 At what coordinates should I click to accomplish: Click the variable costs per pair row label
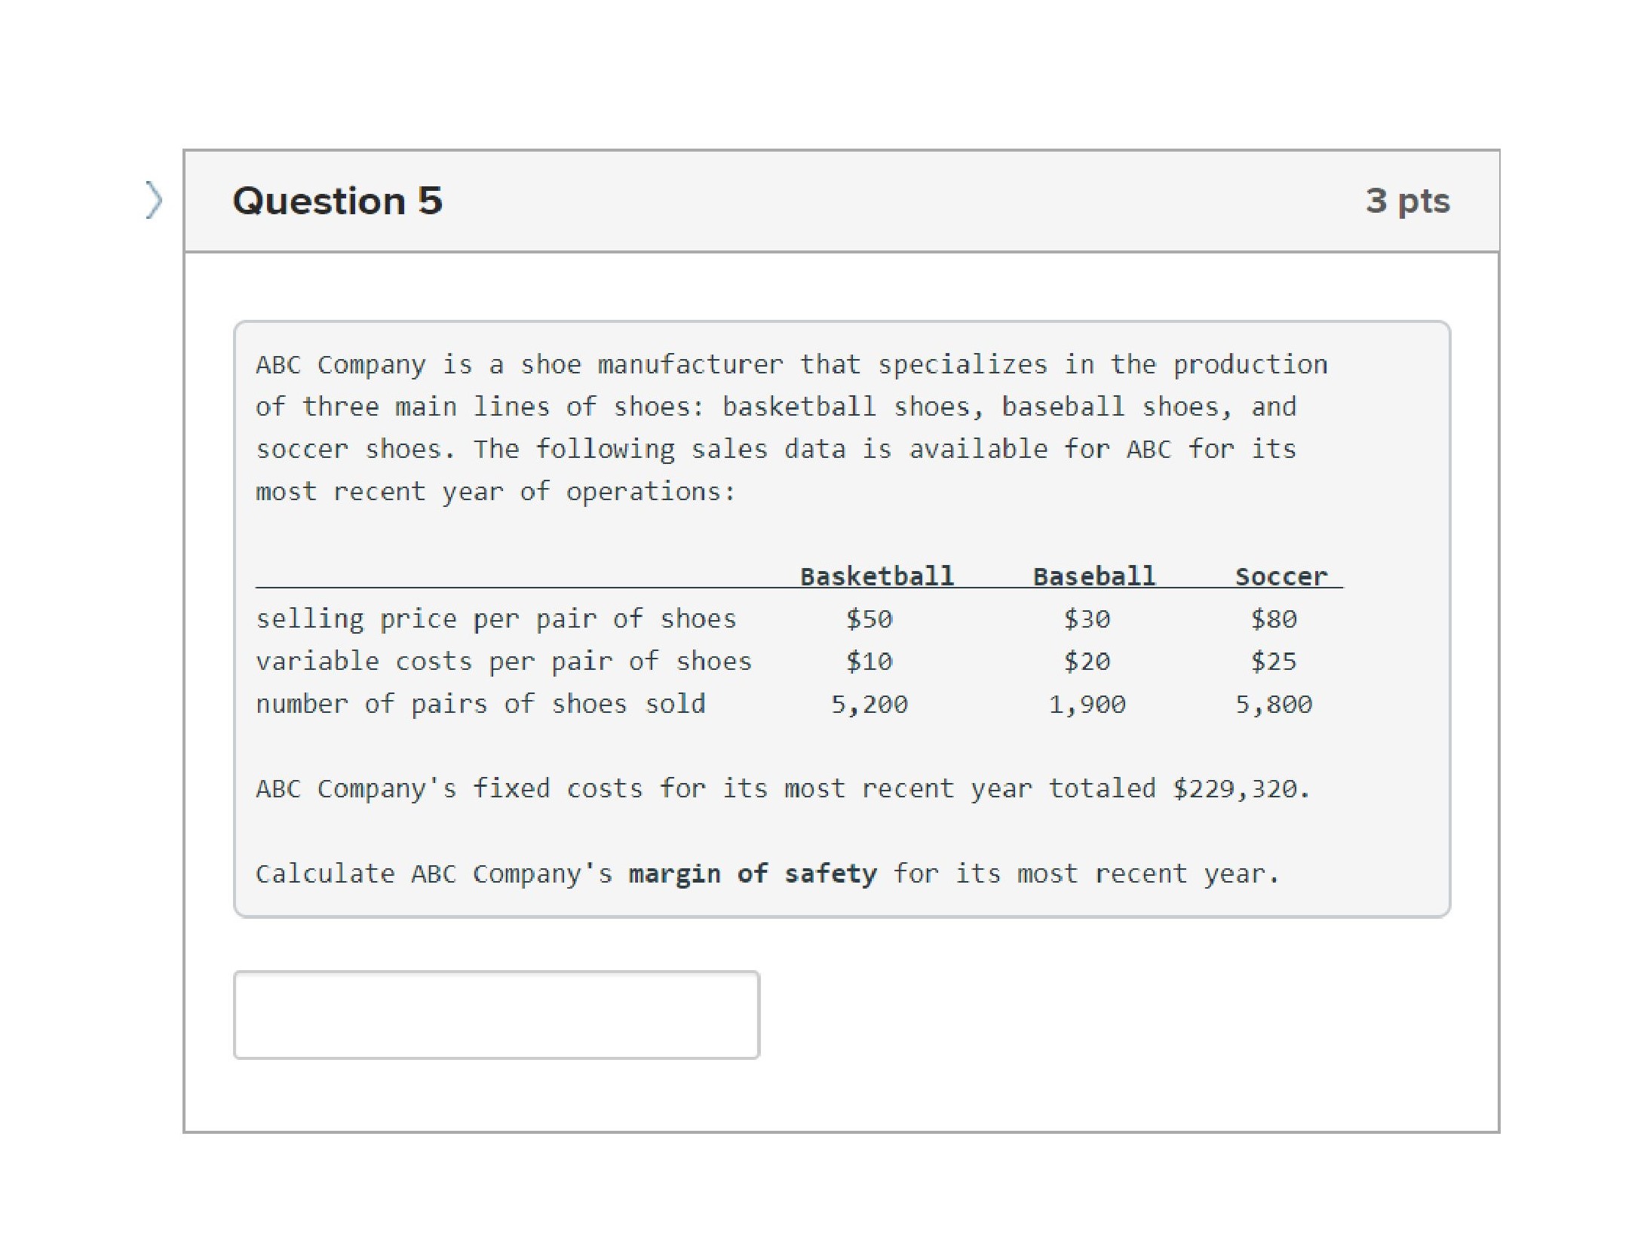(x=504, y=661)
